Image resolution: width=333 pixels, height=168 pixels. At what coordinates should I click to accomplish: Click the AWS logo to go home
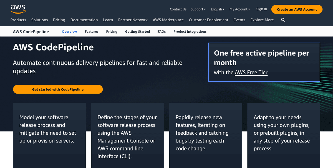click(18, 9)
